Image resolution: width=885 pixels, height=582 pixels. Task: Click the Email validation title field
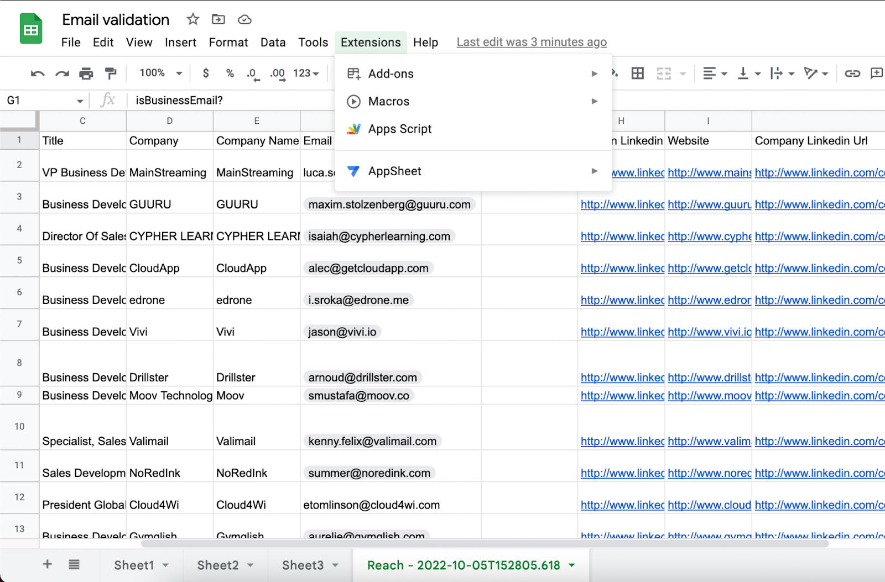point(116,20)
